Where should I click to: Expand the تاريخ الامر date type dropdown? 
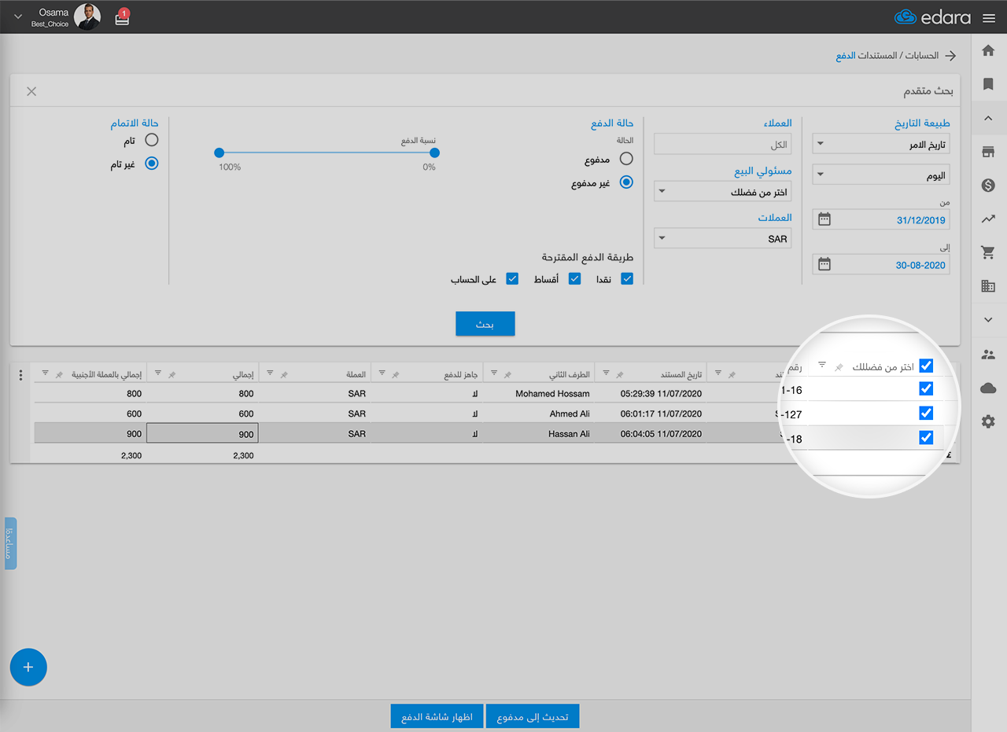click(880, 145)
